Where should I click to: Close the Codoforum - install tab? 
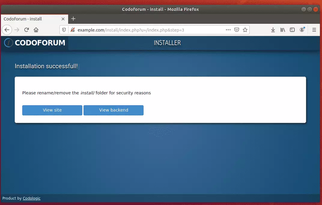63,19
